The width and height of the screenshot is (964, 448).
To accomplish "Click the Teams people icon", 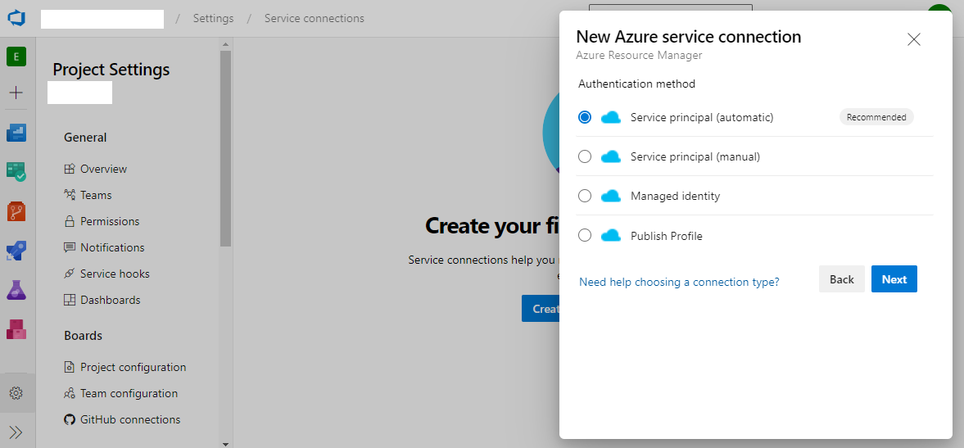I will click(70, 196).
